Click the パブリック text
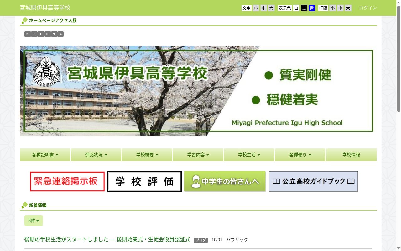The width and height of the screenshot is (401, 251). click(237, 240)
